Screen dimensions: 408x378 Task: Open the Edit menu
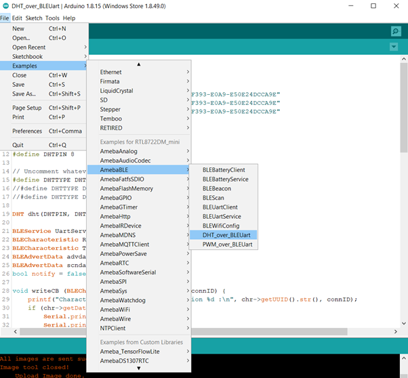pyautogui.click(x=18, y=18)
